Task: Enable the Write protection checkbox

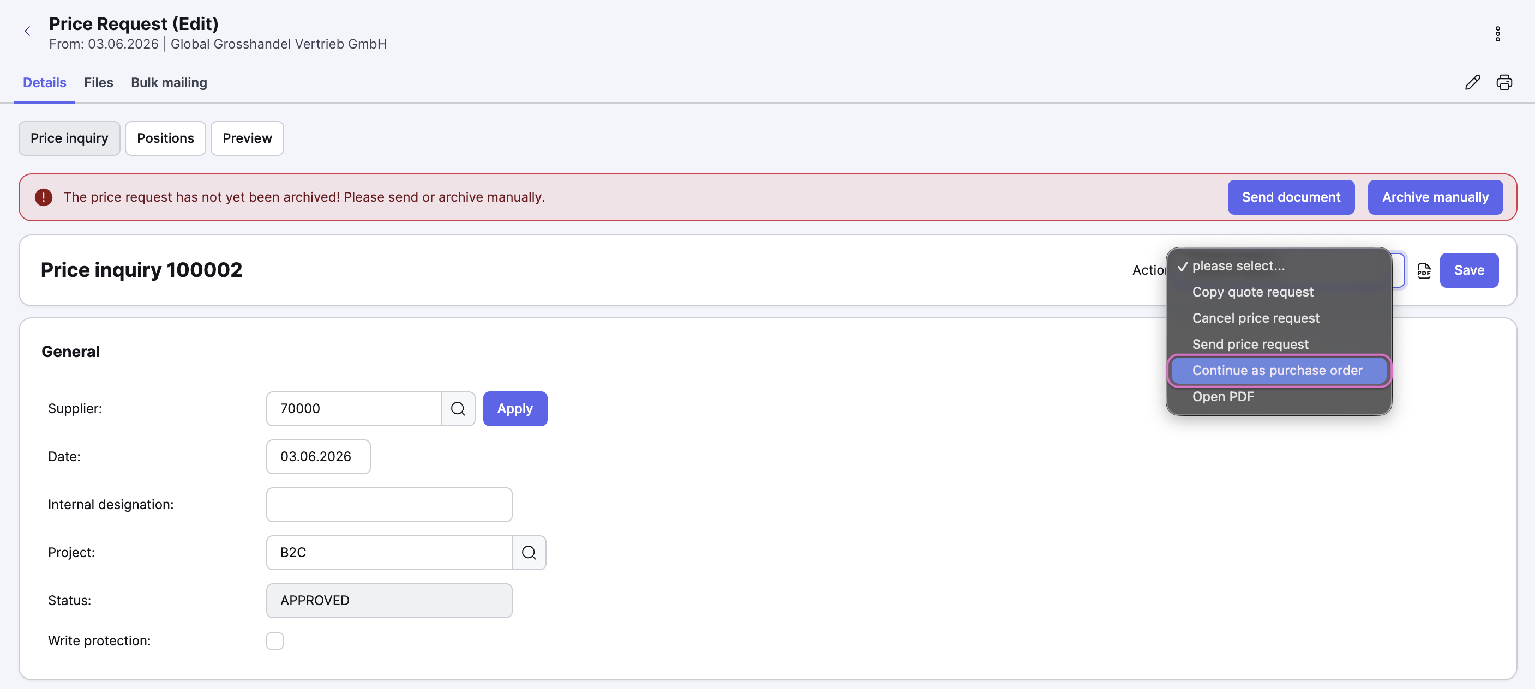Action: click(x=275, y=641)
